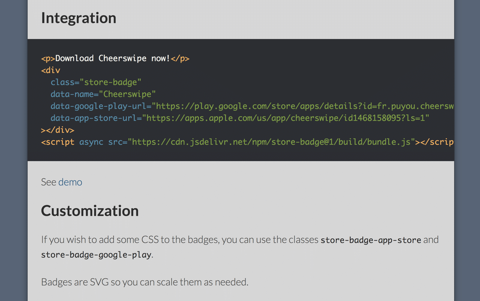This screenshot has width=480, height=301.
Task: Click the opening <div tag line
Action: (x=51, y=70)
